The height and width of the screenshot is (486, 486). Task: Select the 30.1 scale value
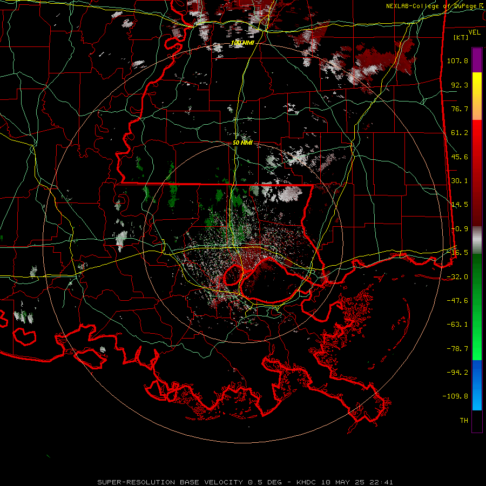(460, 181)
